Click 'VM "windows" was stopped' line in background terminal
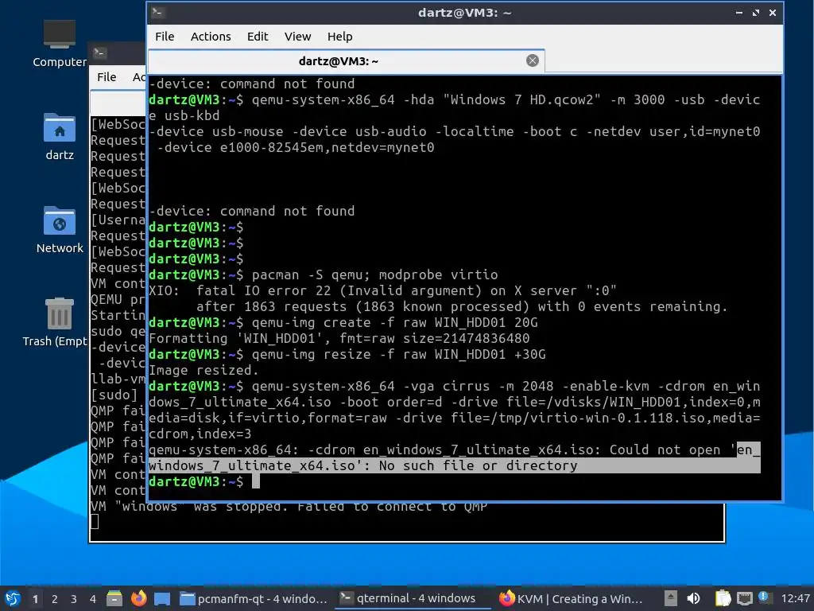This screenshot has width=814, height=611. click(x=289, y=507)
